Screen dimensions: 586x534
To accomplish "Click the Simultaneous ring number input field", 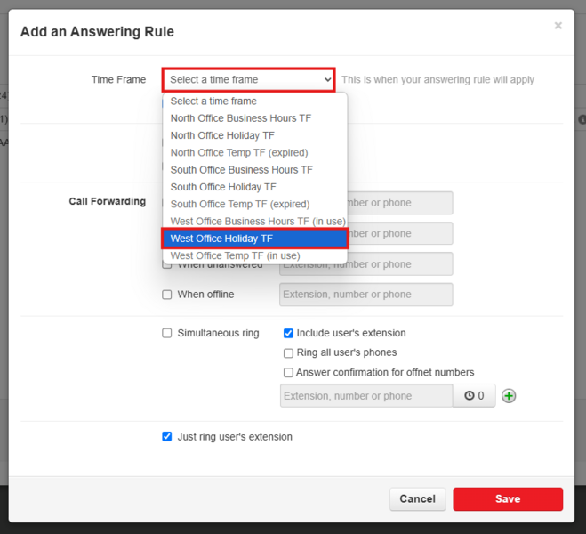I will pyautogui.click(x=365, y=396).
